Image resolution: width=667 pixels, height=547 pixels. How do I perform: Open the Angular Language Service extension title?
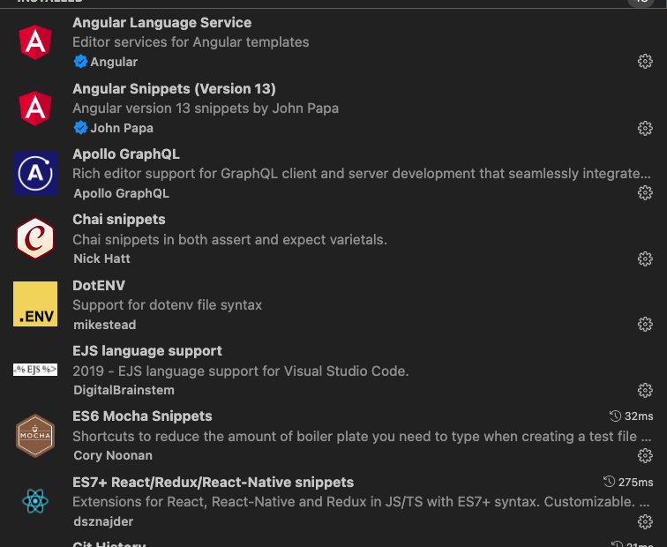(x=162, y=23)
